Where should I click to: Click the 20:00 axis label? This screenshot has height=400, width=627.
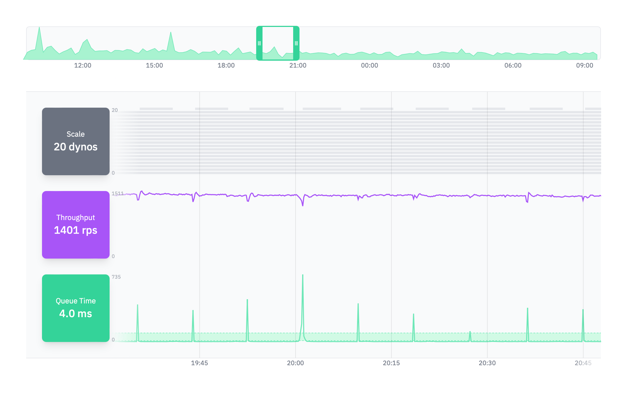tap(295, 363)
